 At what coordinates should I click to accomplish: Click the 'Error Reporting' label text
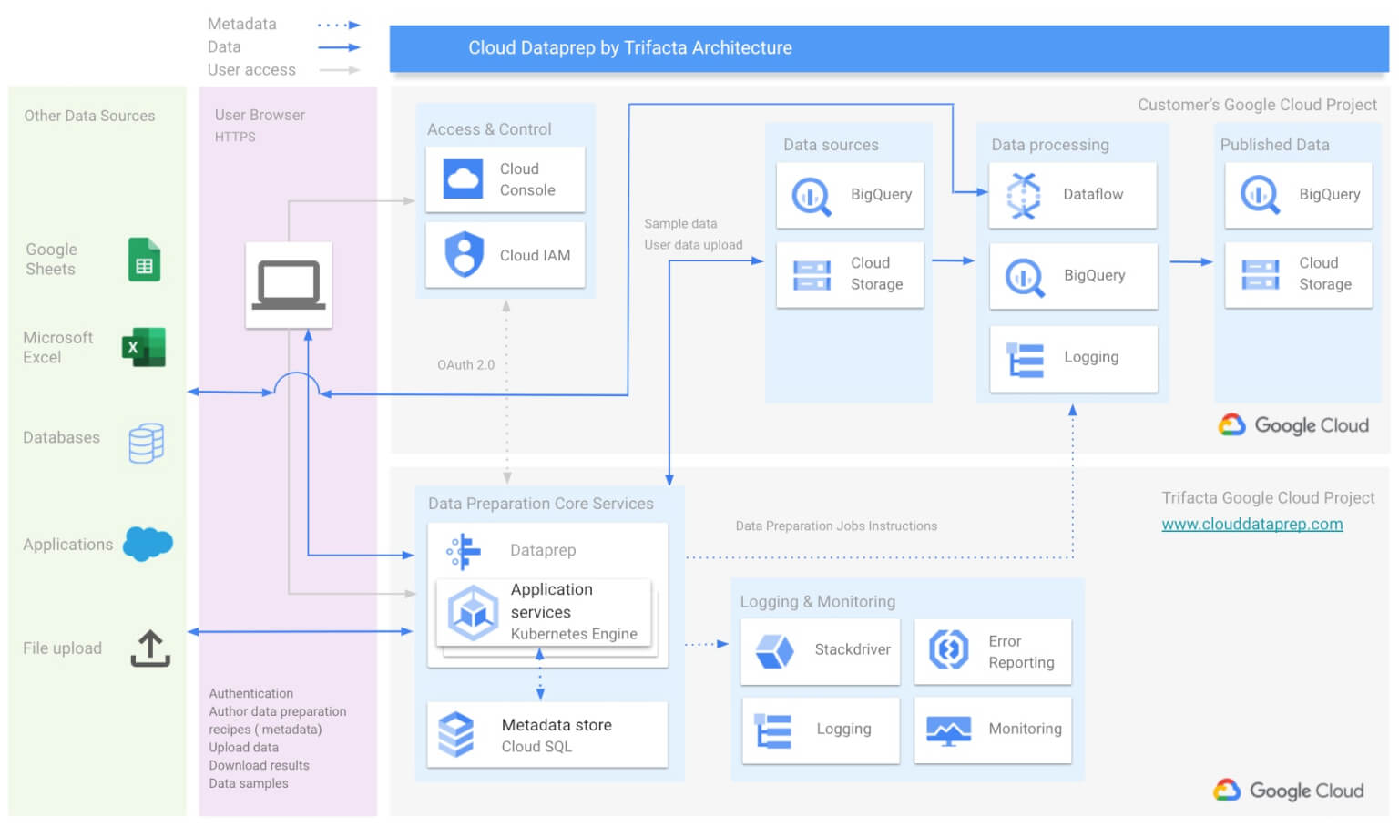(x=1021, y=652)
